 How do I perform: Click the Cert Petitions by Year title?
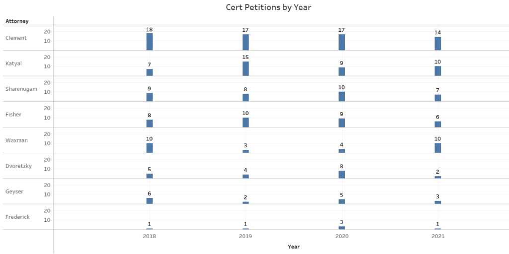tap(268, 7)
